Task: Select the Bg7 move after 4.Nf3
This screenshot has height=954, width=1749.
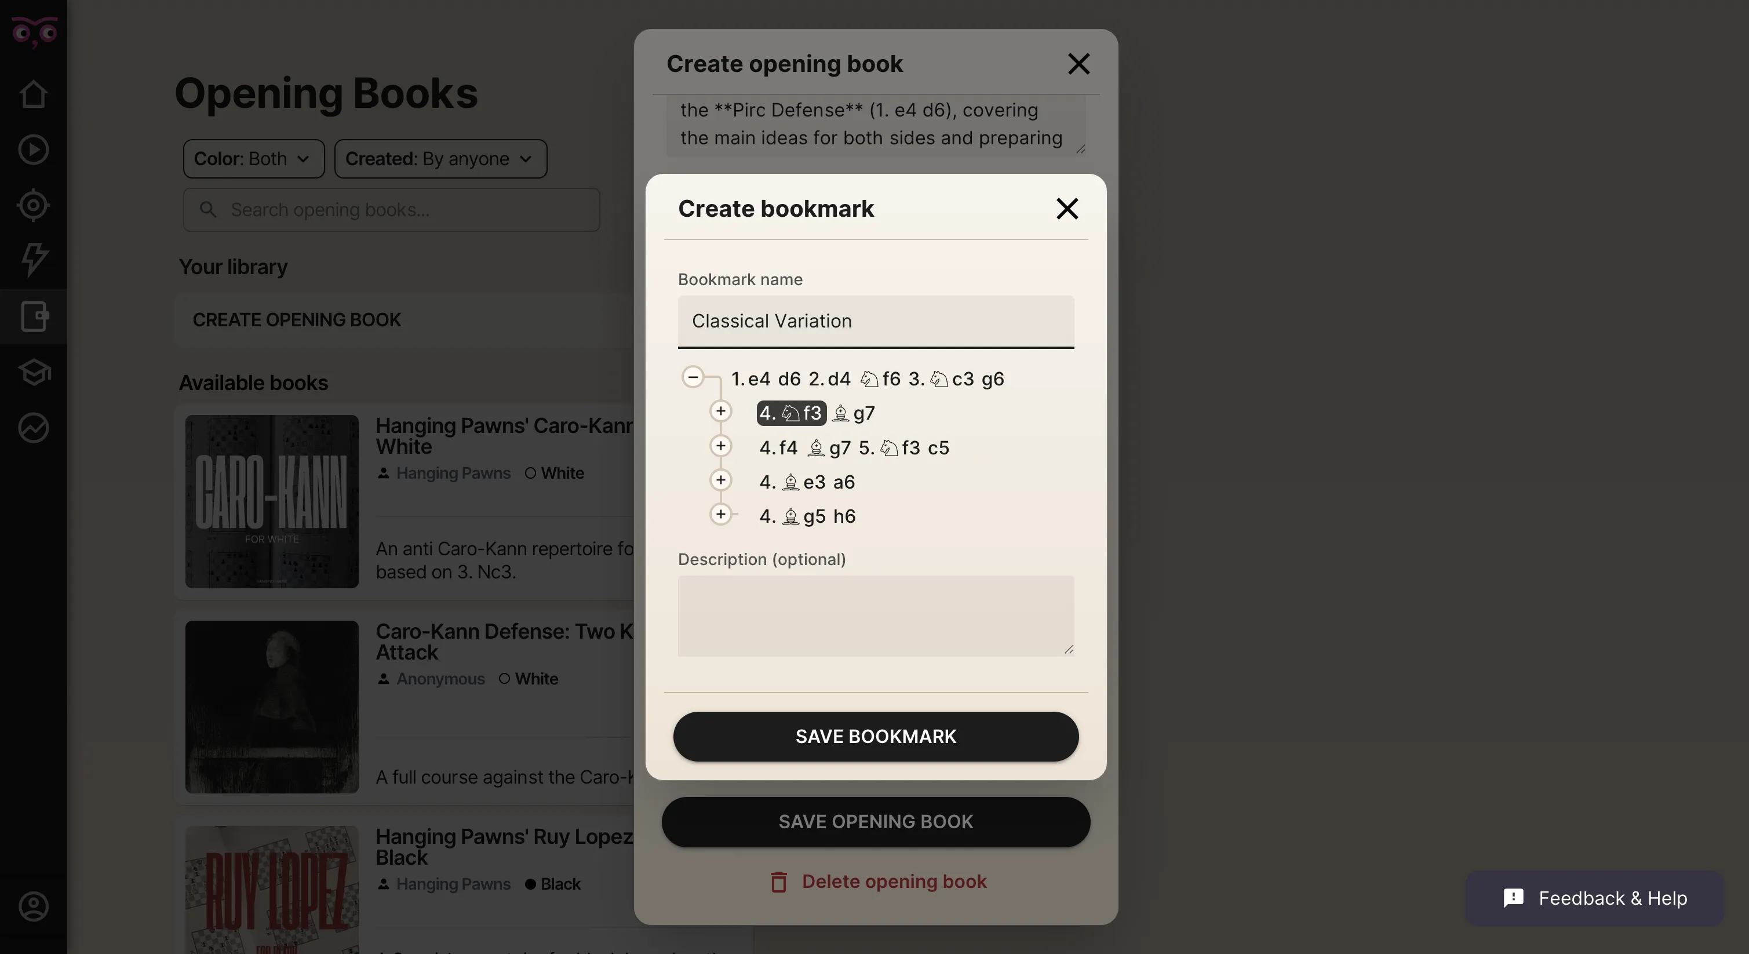Action: pos(854,413)
